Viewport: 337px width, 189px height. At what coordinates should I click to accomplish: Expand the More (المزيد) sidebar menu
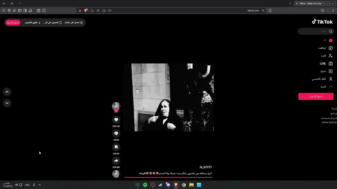coord(326,86)
